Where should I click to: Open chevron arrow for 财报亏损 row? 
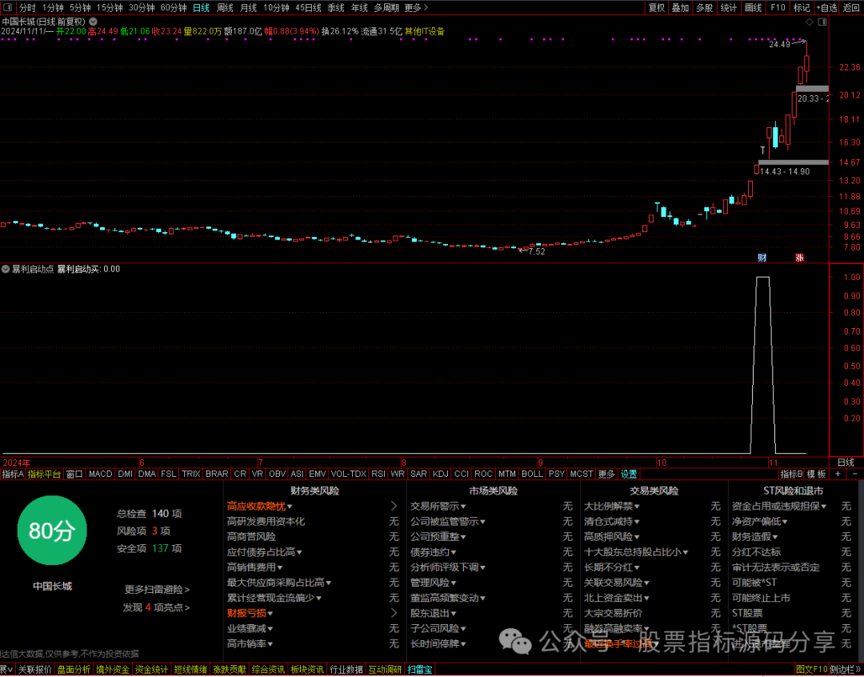click(394, 612)
